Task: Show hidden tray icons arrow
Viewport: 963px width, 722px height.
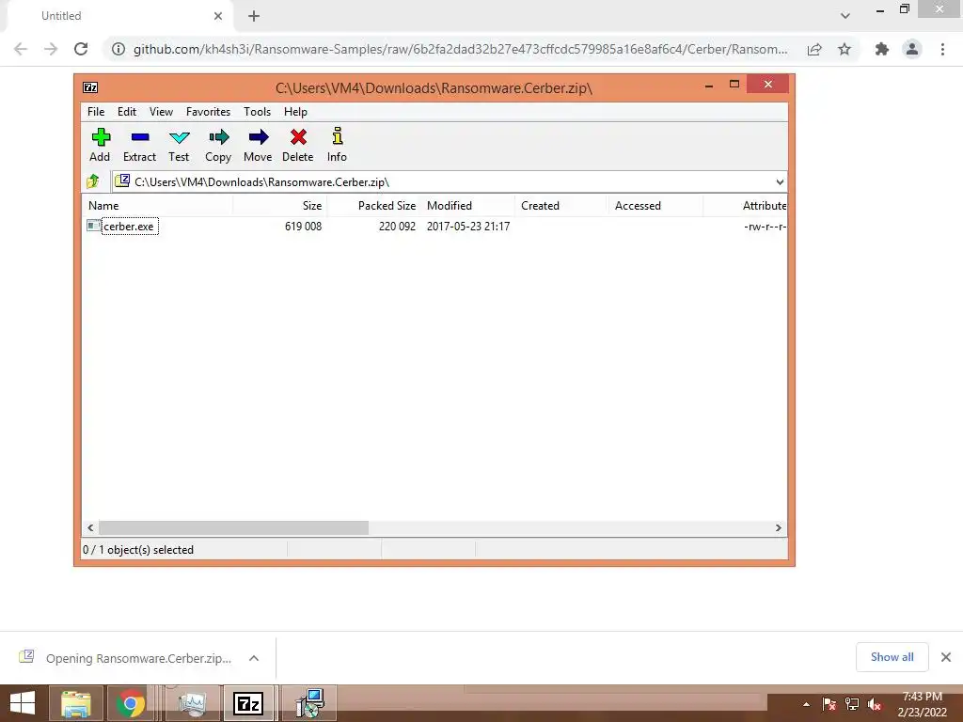Action: (806, 704)
